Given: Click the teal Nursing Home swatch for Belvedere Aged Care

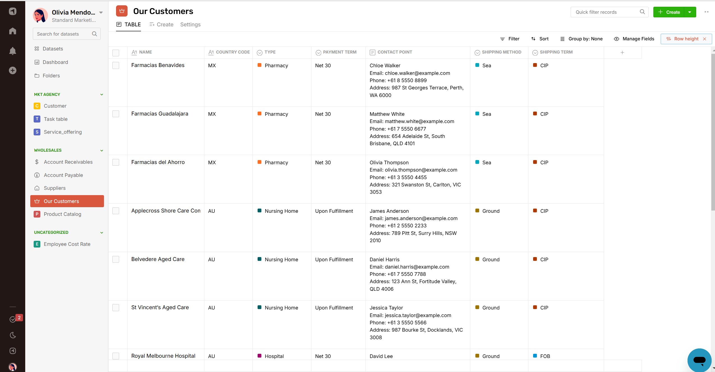Looking at the screenshot, I should (260, 259).
